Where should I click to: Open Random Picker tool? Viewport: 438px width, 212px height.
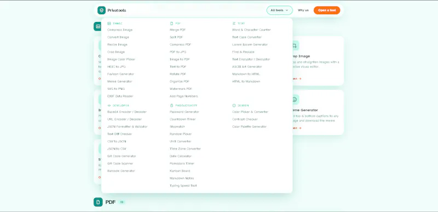tap(181, 134)
